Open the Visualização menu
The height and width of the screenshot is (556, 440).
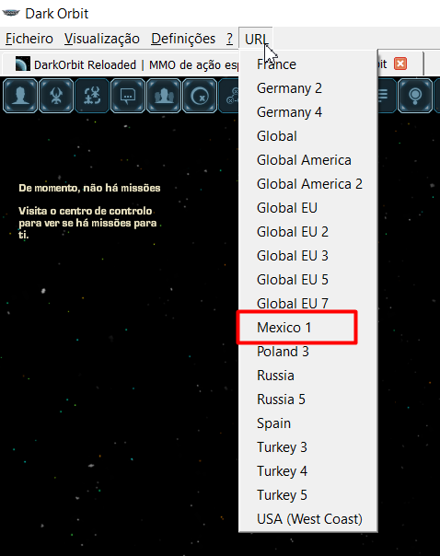[102, 39]
